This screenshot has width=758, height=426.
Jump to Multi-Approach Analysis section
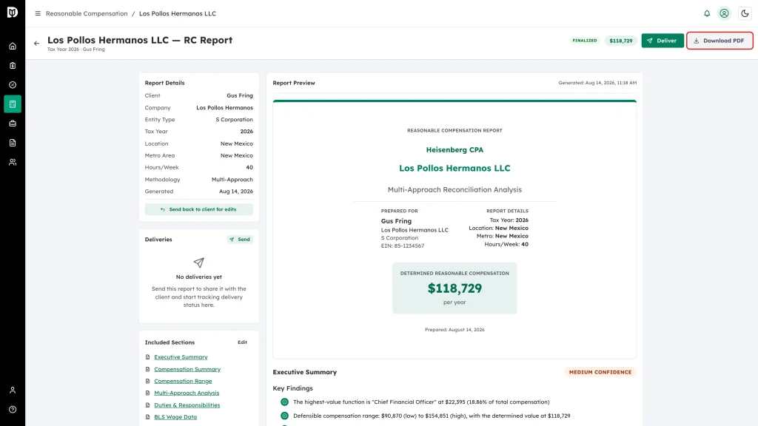click(x=187, y=393)
